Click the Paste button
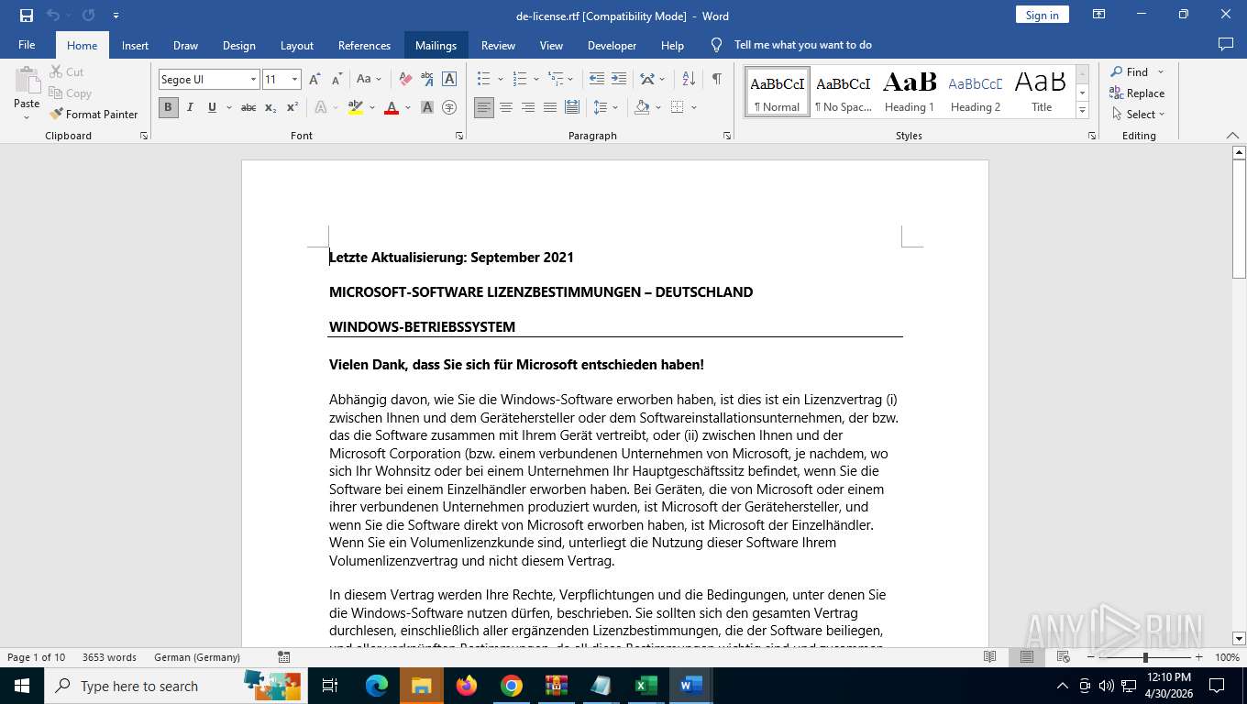The height and width of the screenshot is (704, 1247). tap(27, 93)
